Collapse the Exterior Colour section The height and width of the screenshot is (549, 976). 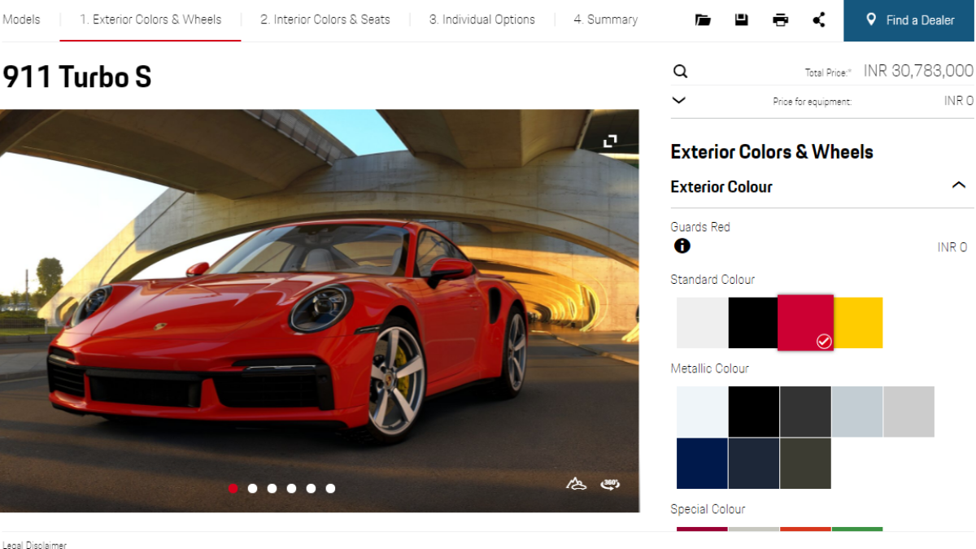(x=959, y=185)
